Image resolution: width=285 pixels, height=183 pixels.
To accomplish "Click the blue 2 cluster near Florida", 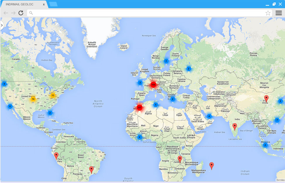I will coord(50,113).
